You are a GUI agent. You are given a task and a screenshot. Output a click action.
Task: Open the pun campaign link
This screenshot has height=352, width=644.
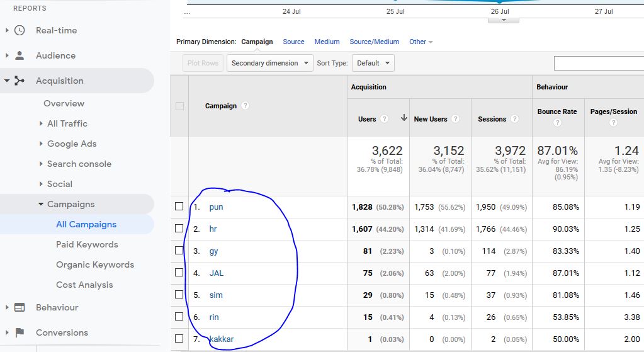pos(216,207)
